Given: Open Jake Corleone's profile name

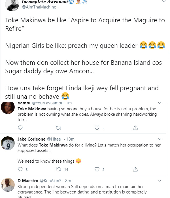Looking at the screenshot, I should coord(31,139).
